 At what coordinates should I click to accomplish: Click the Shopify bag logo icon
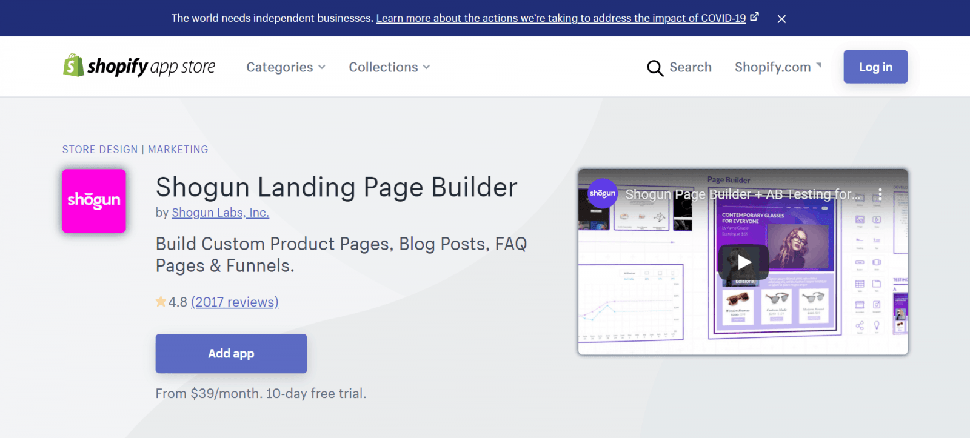[73, 65]
